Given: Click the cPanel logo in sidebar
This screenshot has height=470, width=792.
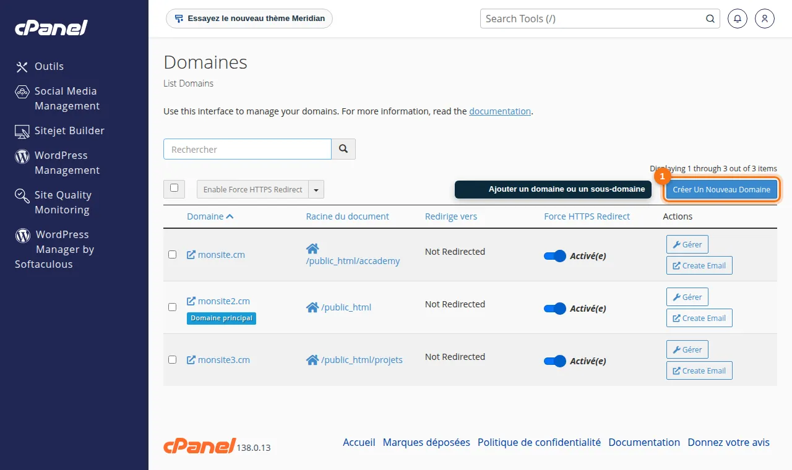Looking at the screenshot, I should (x=51, y=28).
